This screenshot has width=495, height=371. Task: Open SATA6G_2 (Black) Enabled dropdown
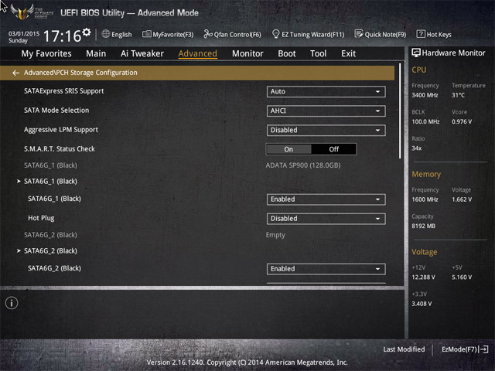326,268
